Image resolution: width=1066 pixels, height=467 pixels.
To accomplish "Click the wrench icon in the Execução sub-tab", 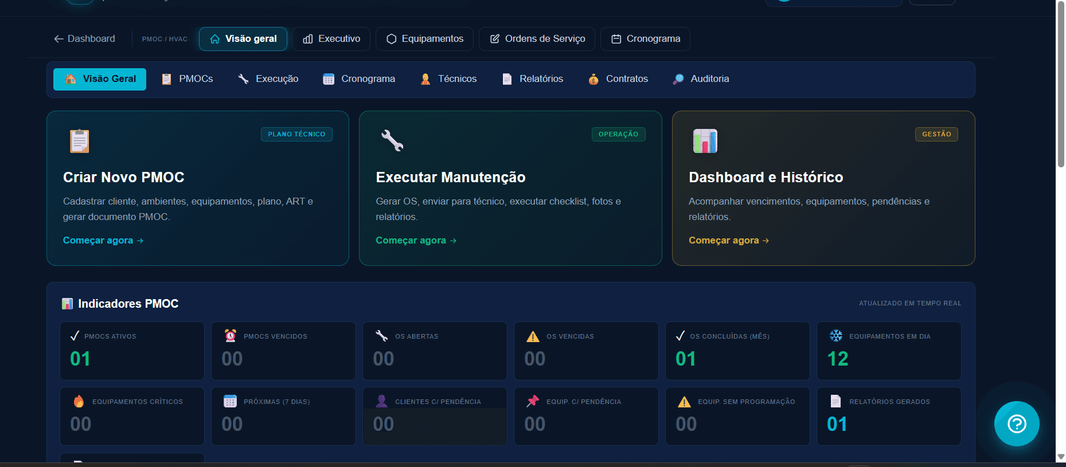I will [x=244, y=79].
